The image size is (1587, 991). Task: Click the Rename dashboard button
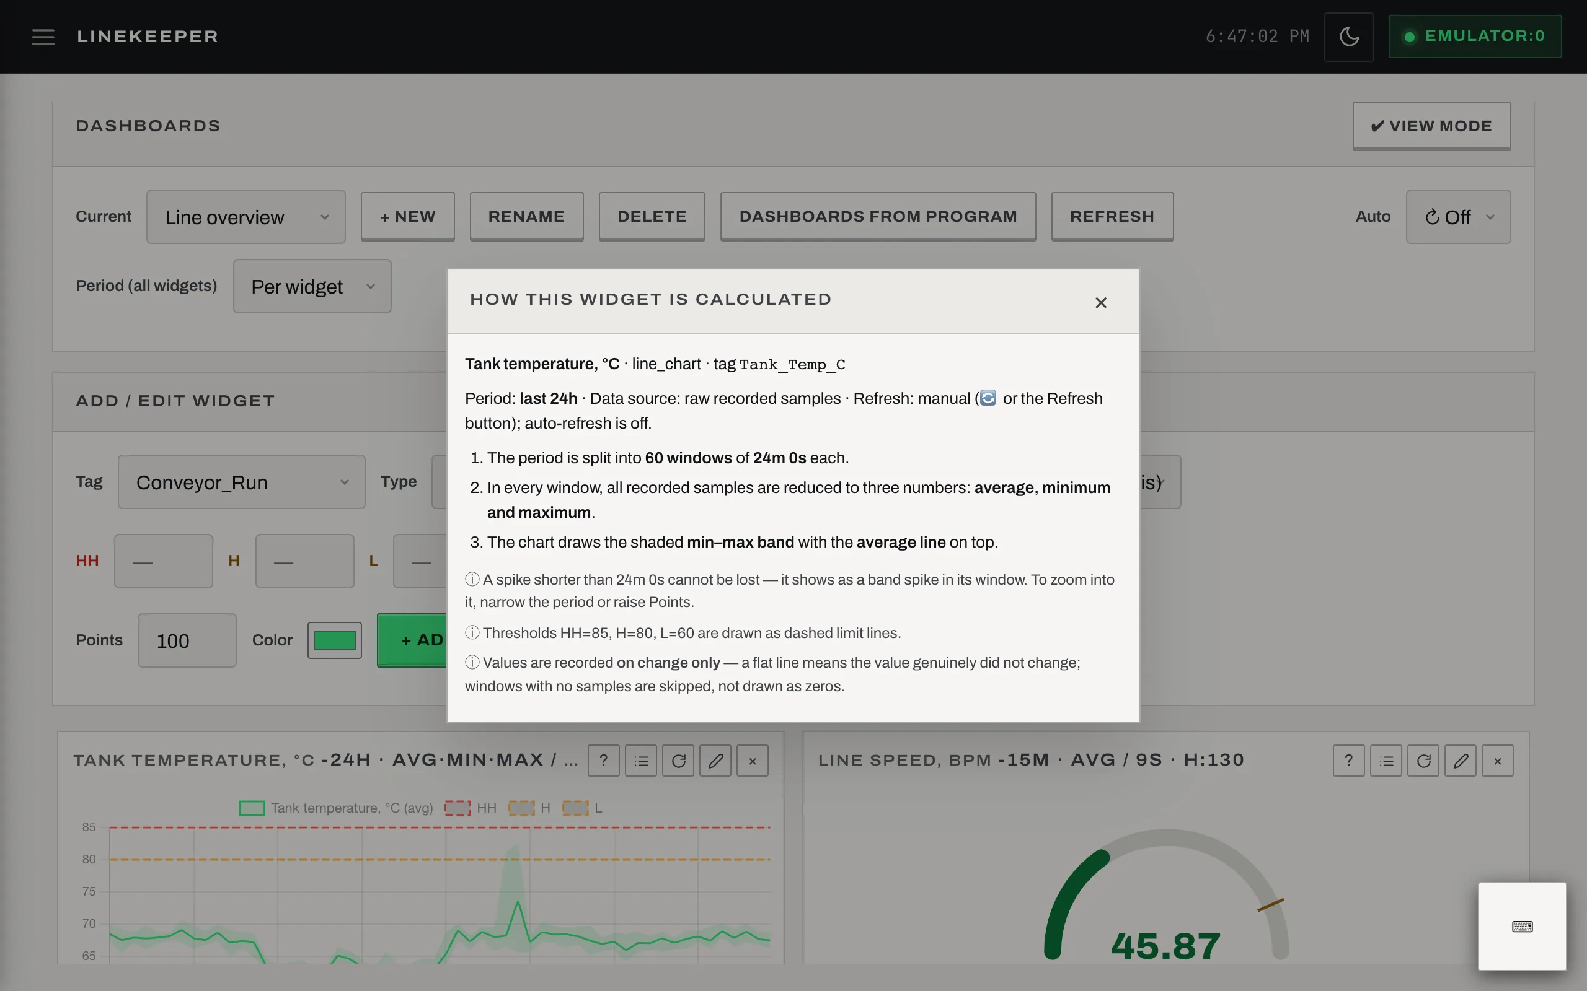526,216
